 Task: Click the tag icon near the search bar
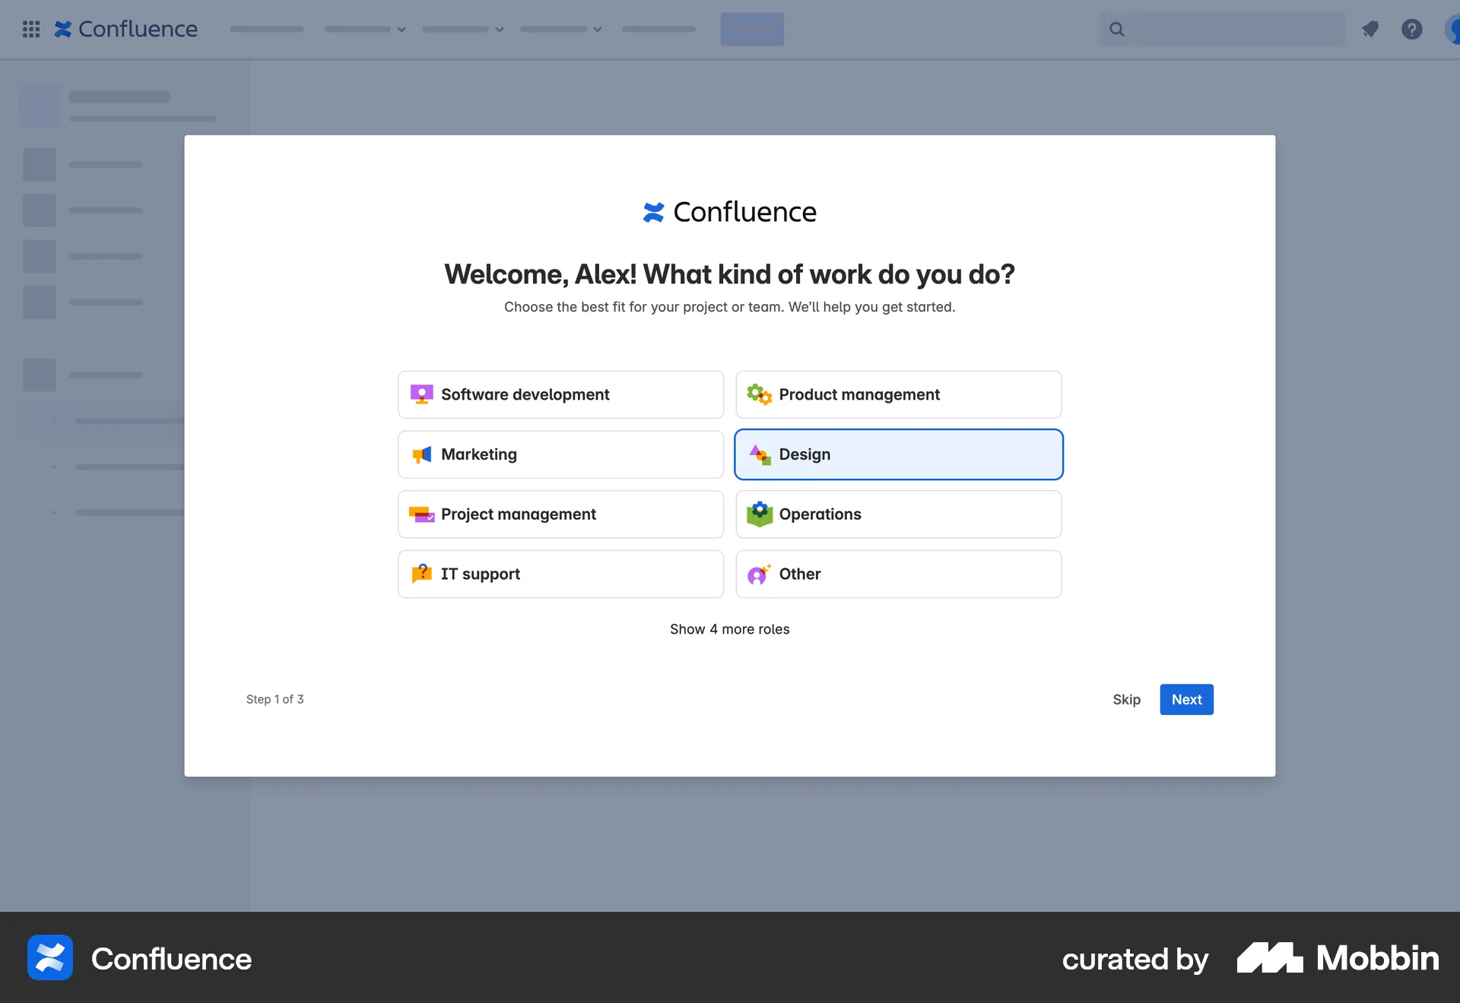point(1370,29)
